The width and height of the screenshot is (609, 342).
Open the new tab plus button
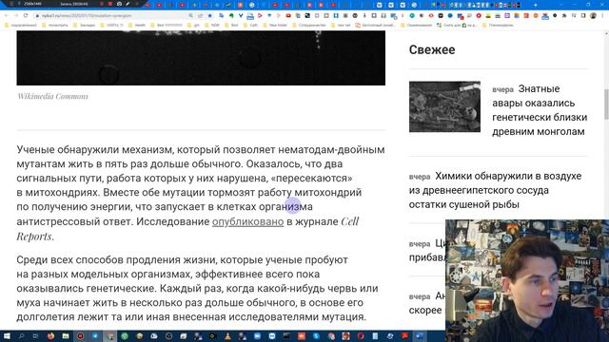(535, 5)
